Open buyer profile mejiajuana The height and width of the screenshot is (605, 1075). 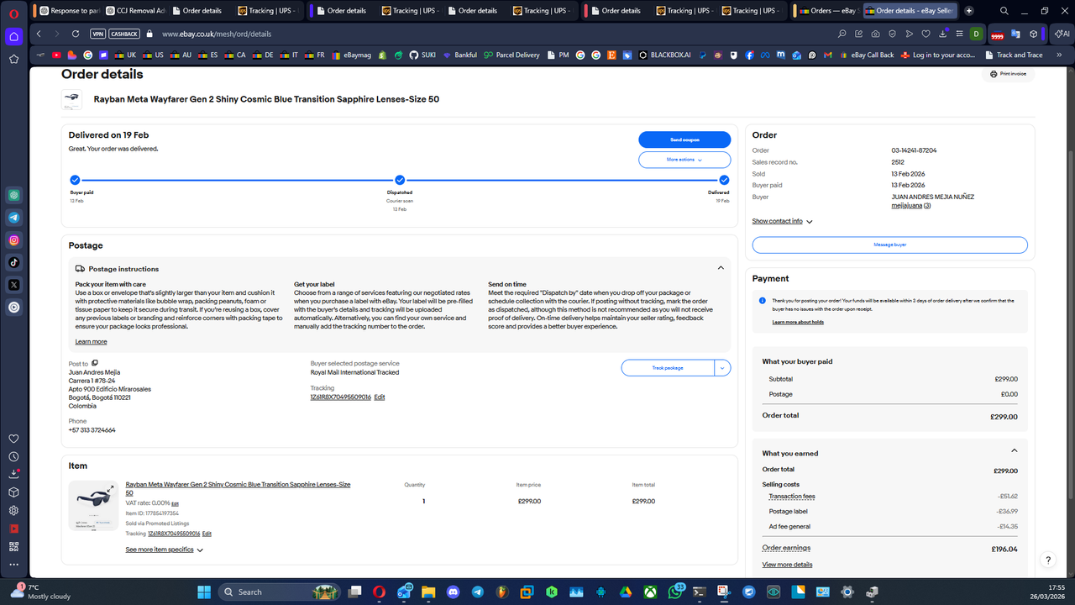point(906,205)
